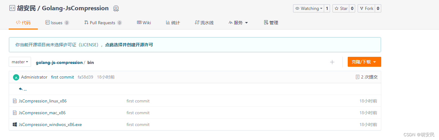This screenshot has height=140, width=439.
Task: Open golang-js-compression breadcrumb link
Action: (59, 62)
